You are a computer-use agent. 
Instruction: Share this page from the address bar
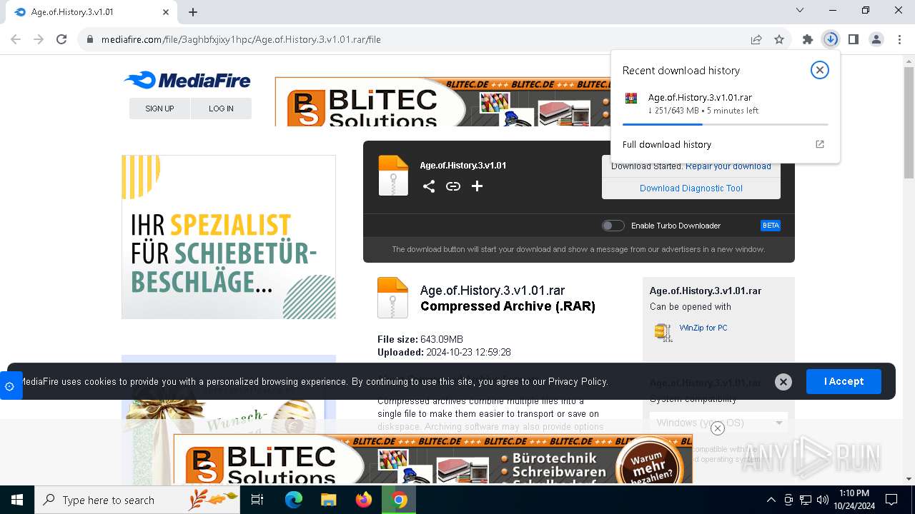coord(756,39)
